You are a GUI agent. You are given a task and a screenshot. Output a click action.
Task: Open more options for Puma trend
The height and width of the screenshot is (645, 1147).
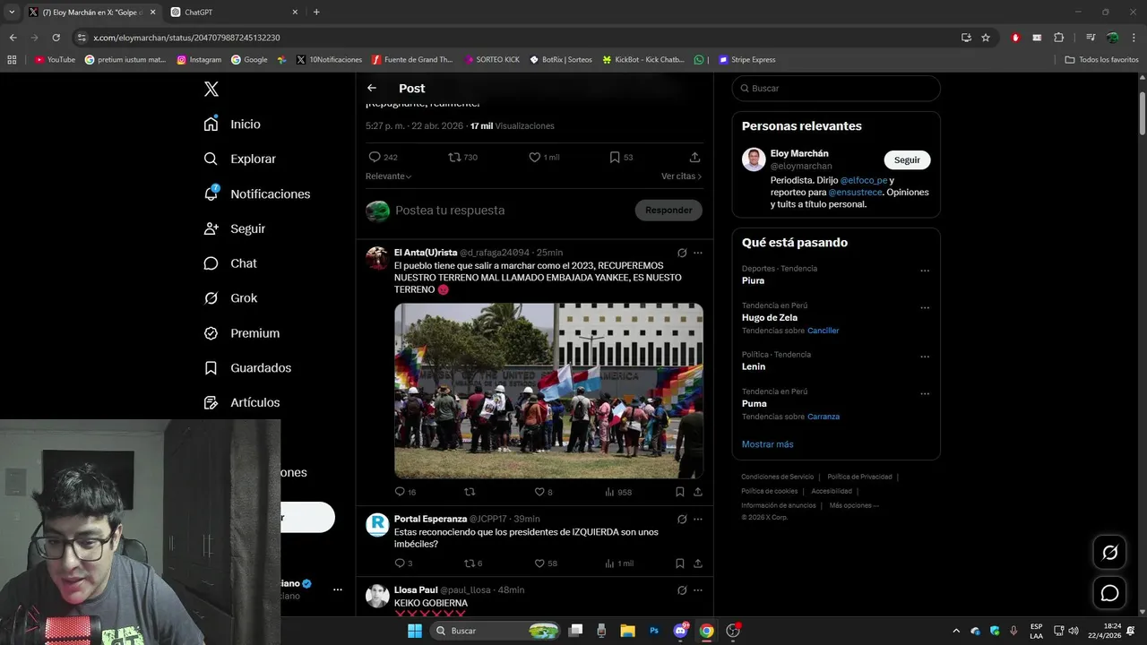click(x=925, y=394)
